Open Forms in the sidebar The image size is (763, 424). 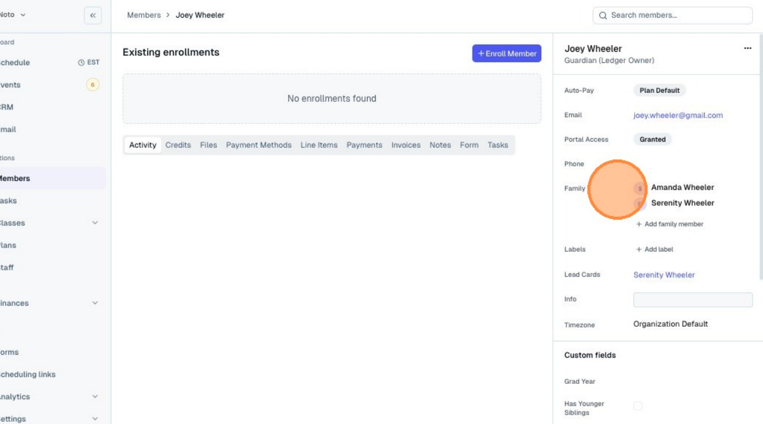tap(9, 352)
